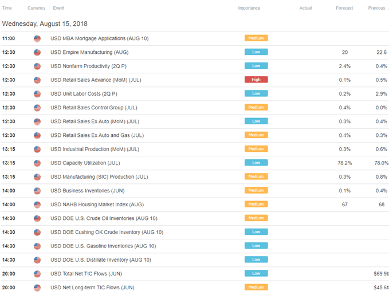This screenshot has width=389, height=295.
Task: Click flag icon beside Total Net TIC Flows
Action: tap(37, 274)
